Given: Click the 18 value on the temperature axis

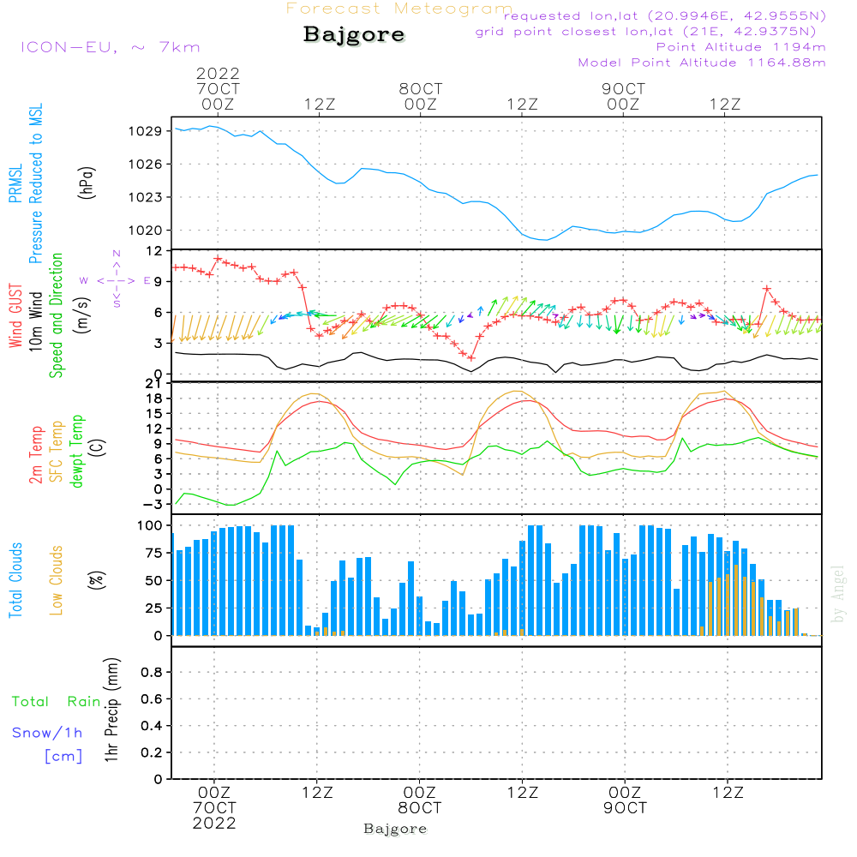Looking at the screenshot, I should tap(154, 399).
